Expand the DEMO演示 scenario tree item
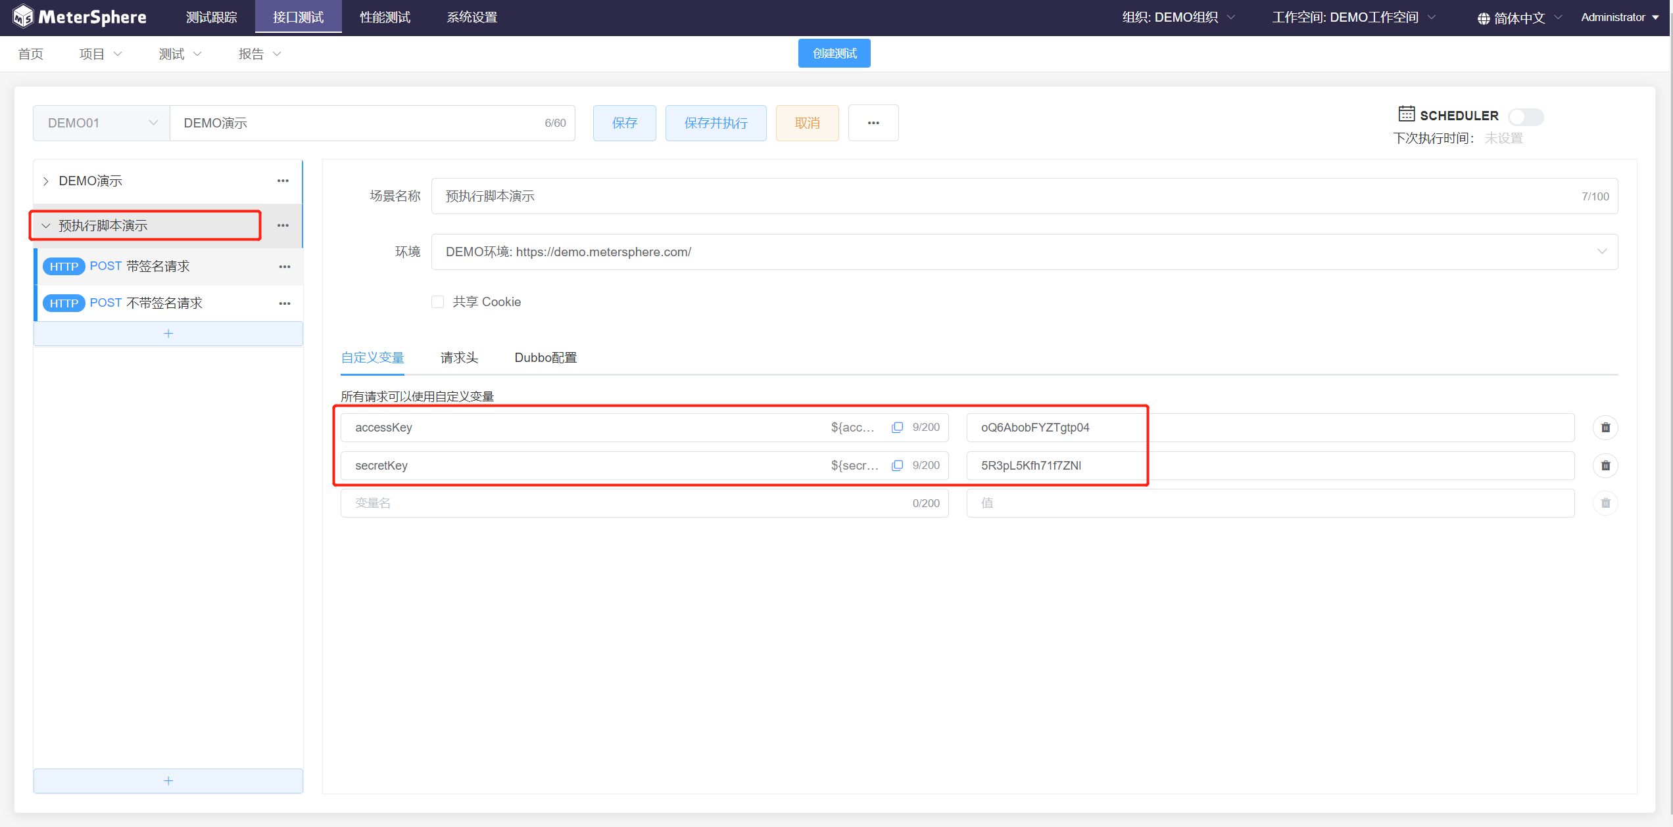 pos(46,181)
